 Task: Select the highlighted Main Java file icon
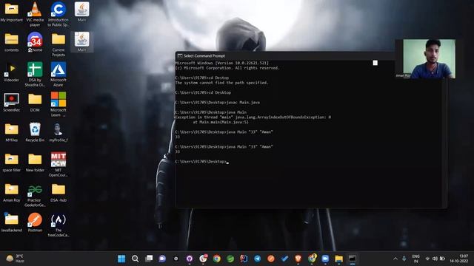[81, 41]
